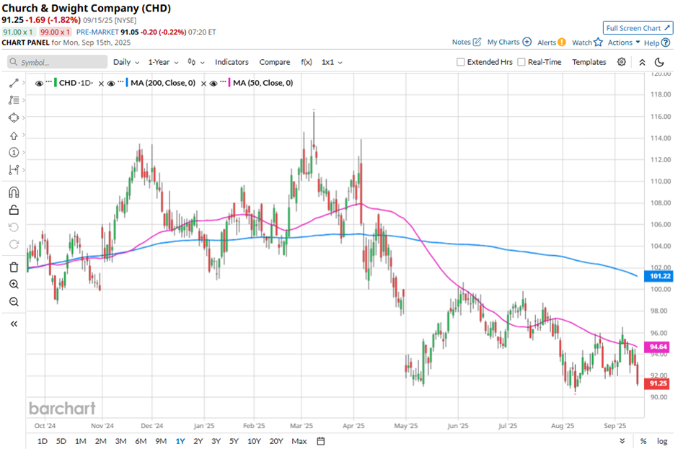Click the Compare button
Viewport: 678px width, 449px height.
point(275,62)
